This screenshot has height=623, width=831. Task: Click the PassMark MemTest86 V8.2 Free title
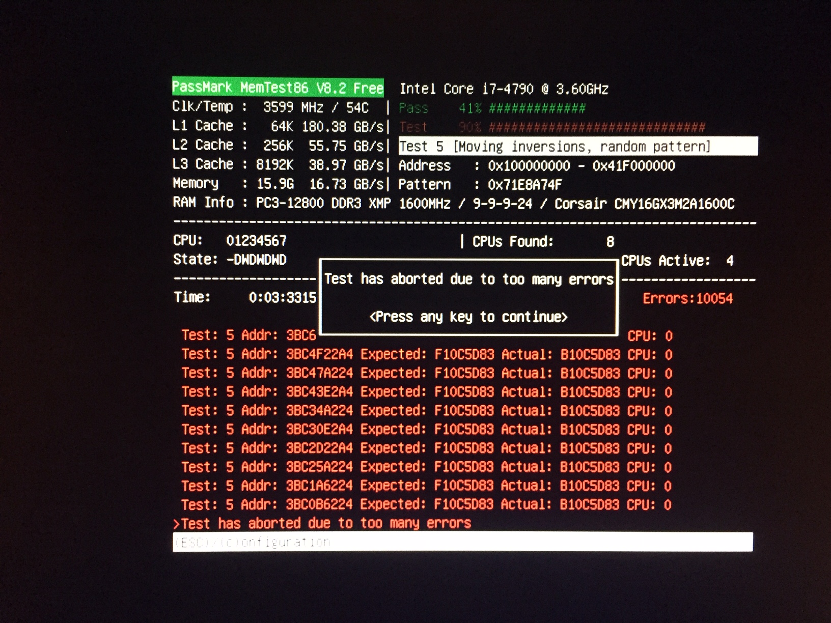tap(278, 87)
